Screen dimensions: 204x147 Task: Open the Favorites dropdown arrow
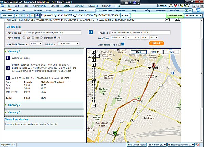(x=201, y=16)
